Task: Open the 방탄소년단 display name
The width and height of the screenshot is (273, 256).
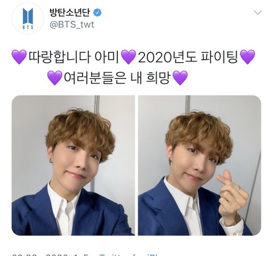Action: point(70,13)
